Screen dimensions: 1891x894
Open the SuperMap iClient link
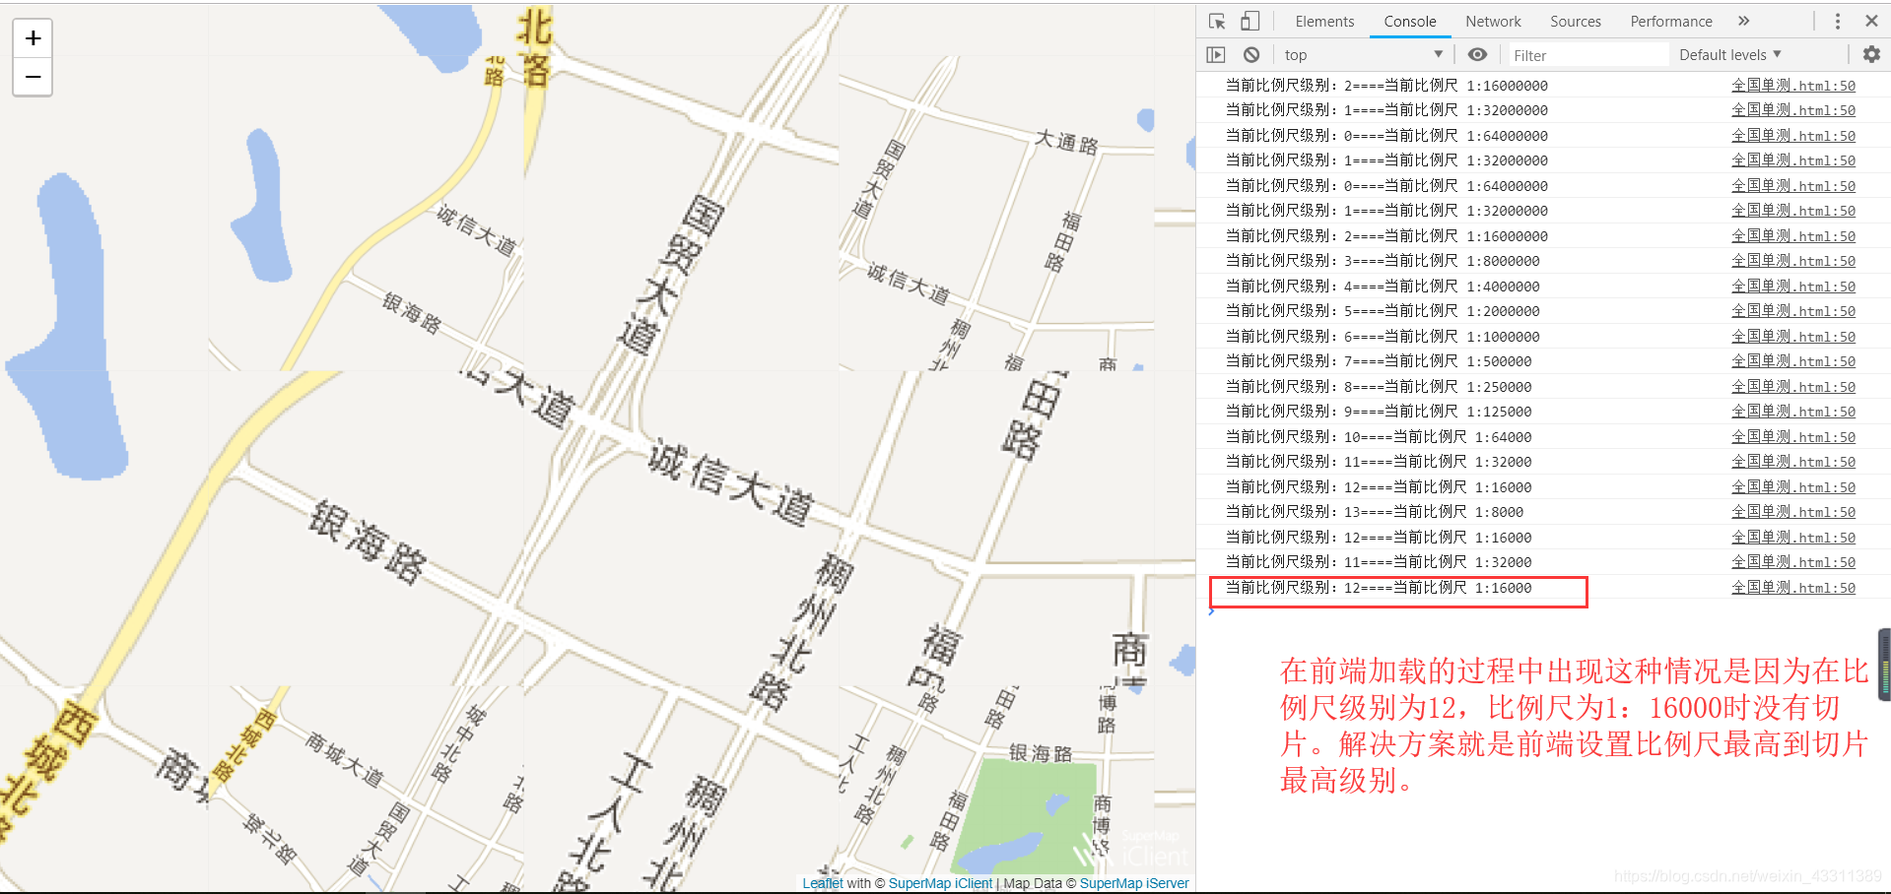tap(939, 882)
